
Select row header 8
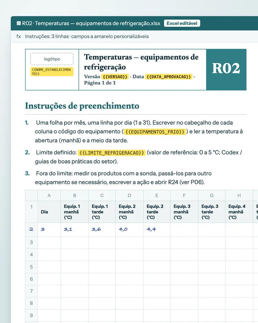(x=31, y=303)
